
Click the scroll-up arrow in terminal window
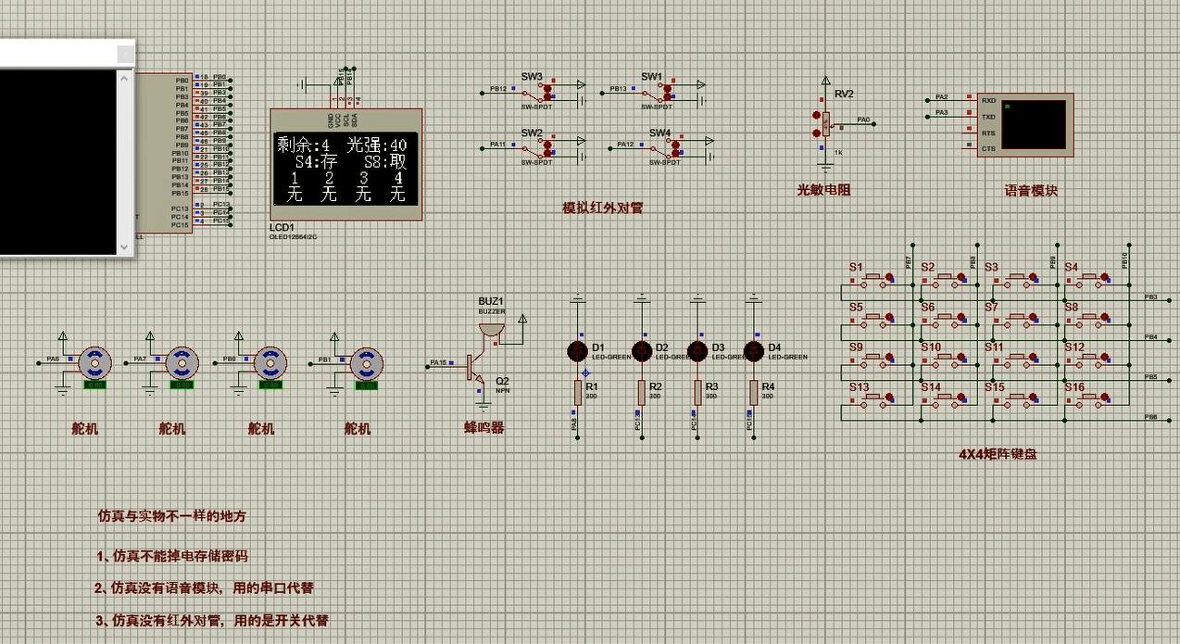click(x=124, y=79)
